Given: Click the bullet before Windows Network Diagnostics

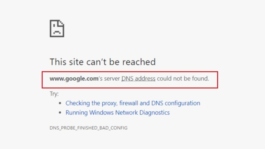Looking at the screenshot, I should (x=60, y=113).
